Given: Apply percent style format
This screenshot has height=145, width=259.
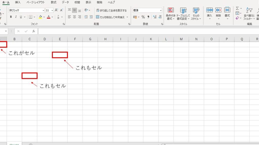Looking at the screenshot, I should point(143,17).
